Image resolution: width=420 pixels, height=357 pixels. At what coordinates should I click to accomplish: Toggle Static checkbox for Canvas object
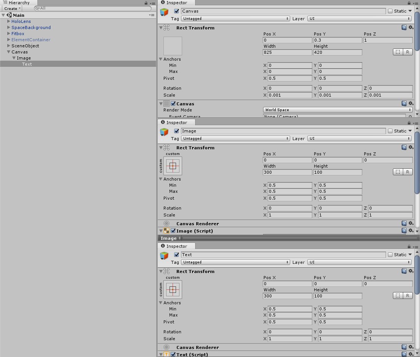(x=390, y=11)
